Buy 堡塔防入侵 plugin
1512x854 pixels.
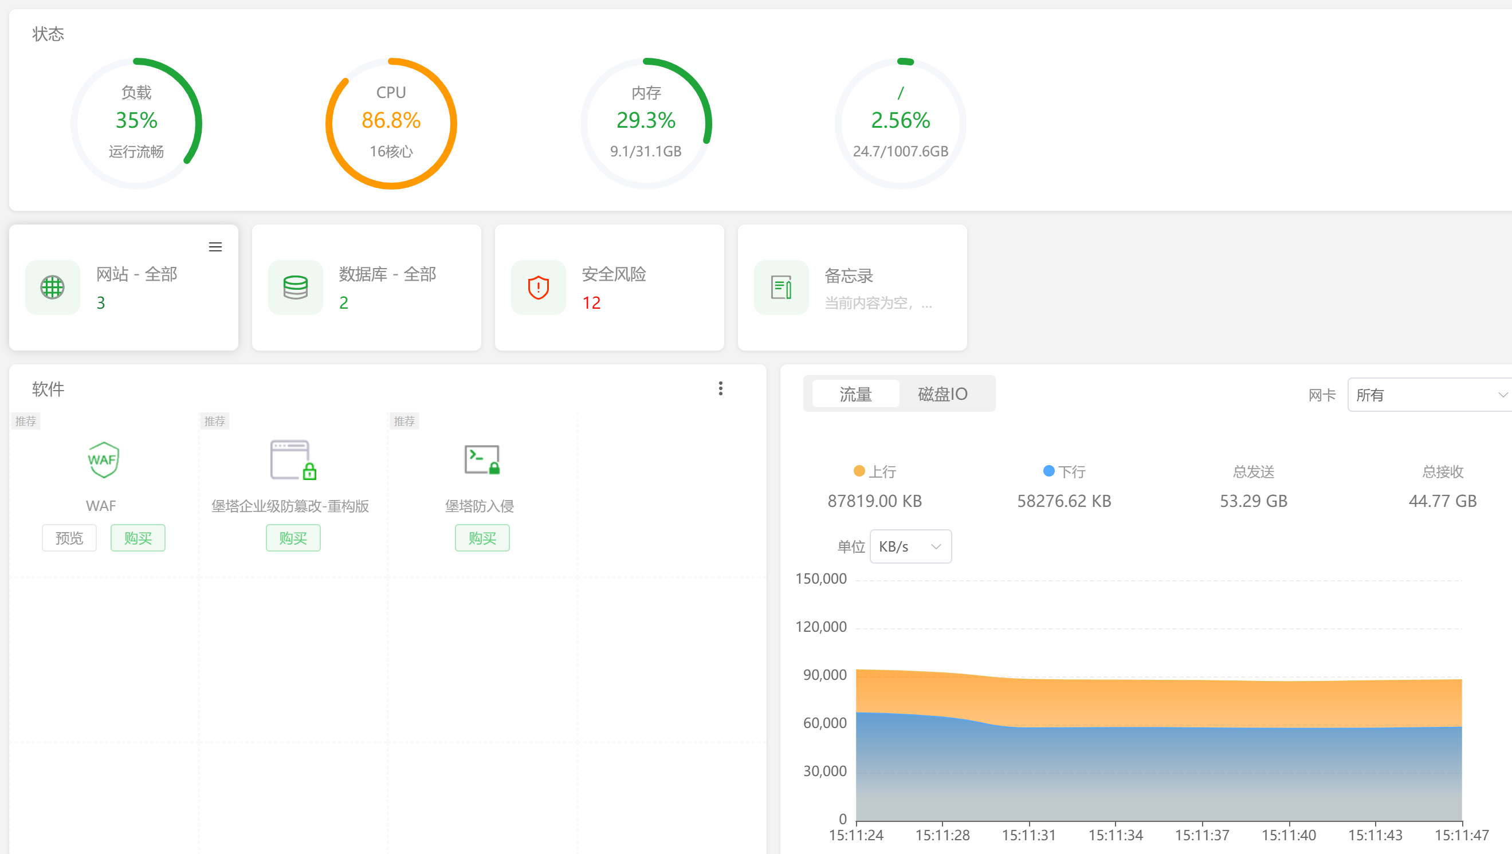(x=482, y=538)
